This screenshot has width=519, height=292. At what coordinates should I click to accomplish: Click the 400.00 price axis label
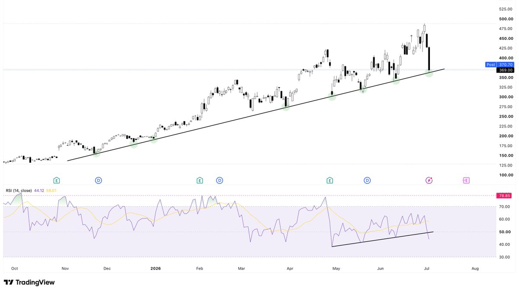coord(506,58)
